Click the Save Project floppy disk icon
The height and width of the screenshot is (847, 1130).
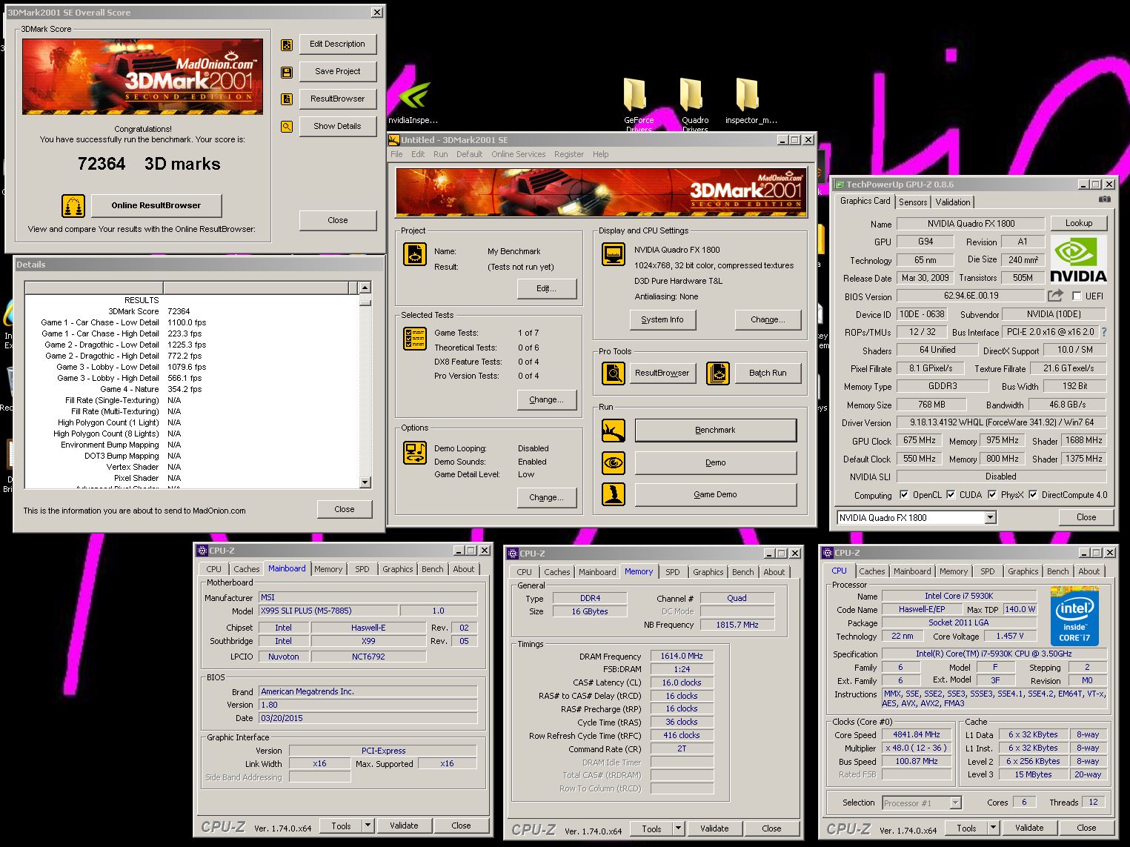tap(287, 72)
